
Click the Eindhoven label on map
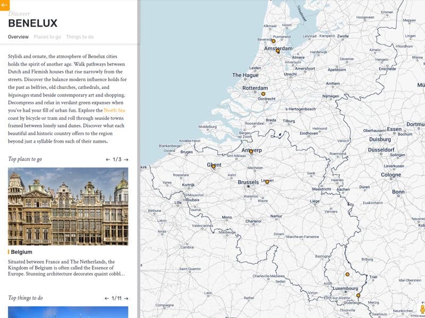[309, 134]
